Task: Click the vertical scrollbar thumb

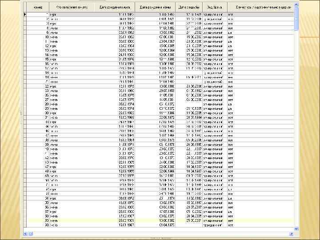Action: 296,19
